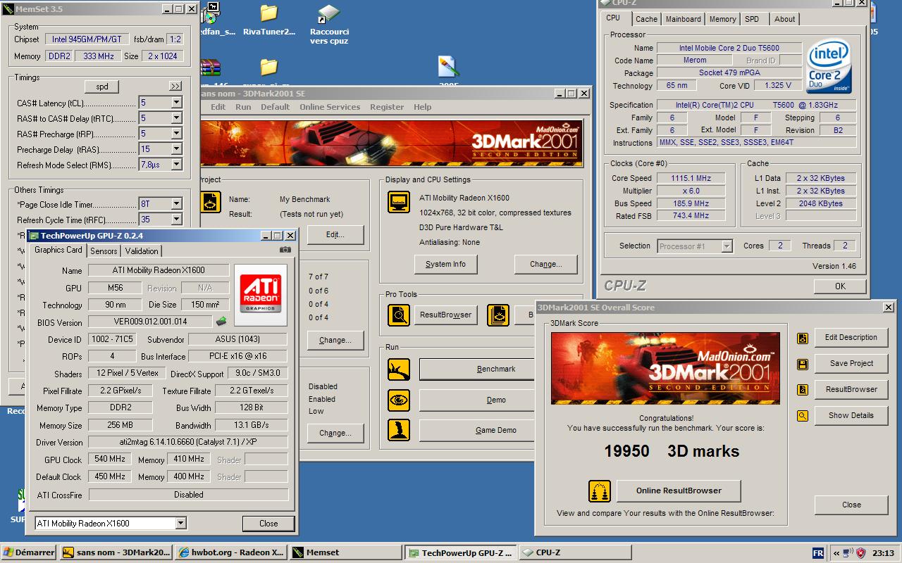Click the Game Demo joystick icon

tap(399, 431)
